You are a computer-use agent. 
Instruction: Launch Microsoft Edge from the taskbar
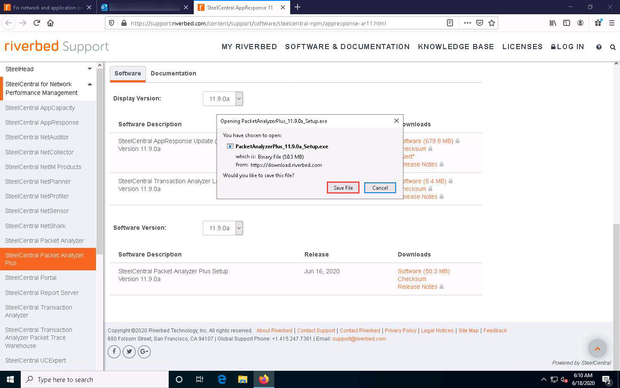(222, 379)
